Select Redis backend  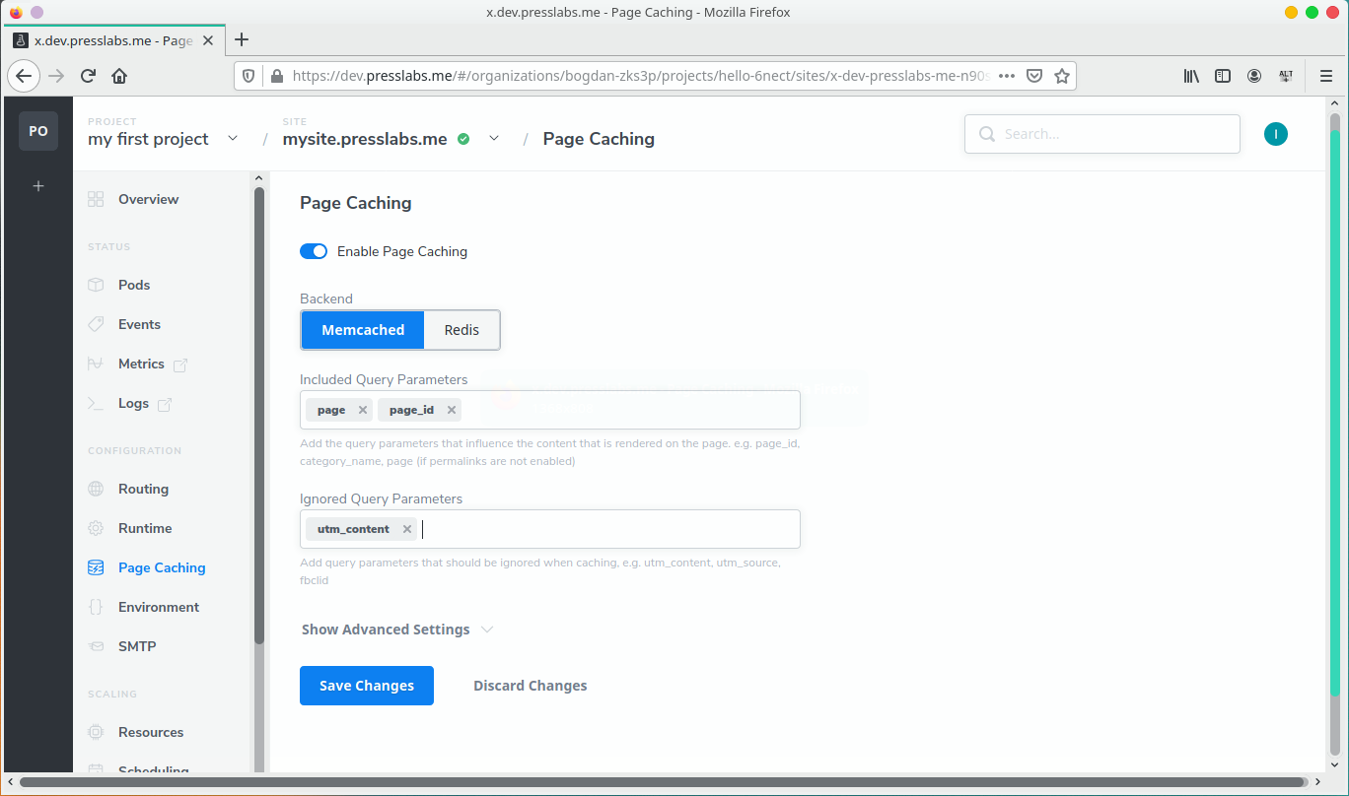[461, 330]
